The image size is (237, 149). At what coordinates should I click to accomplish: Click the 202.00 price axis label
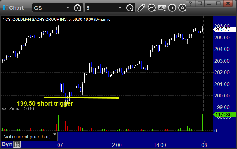tap(222, 72)
